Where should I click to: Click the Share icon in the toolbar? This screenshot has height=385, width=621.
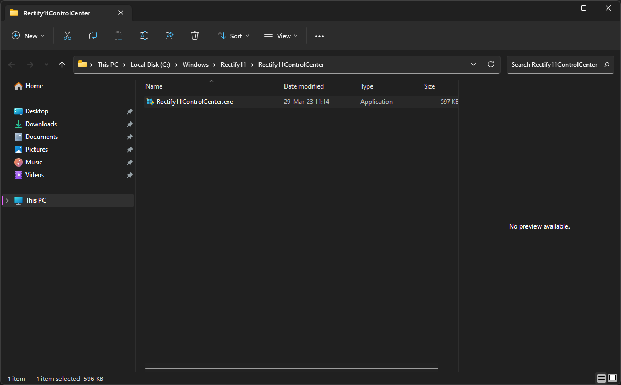169,36
